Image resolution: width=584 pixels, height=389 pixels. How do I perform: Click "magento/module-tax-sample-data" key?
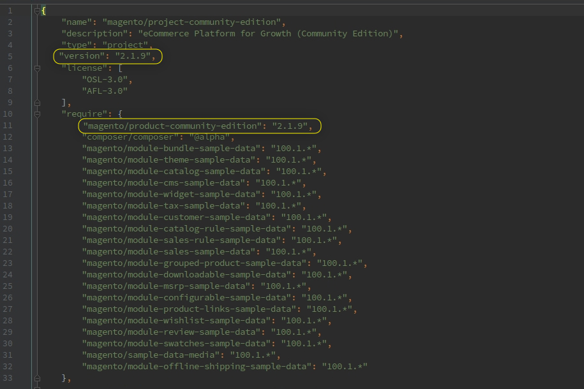click(x=163, y=206)
